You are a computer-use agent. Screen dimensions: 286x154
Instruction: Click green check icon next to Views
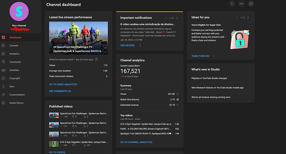(x=178, y=94)
